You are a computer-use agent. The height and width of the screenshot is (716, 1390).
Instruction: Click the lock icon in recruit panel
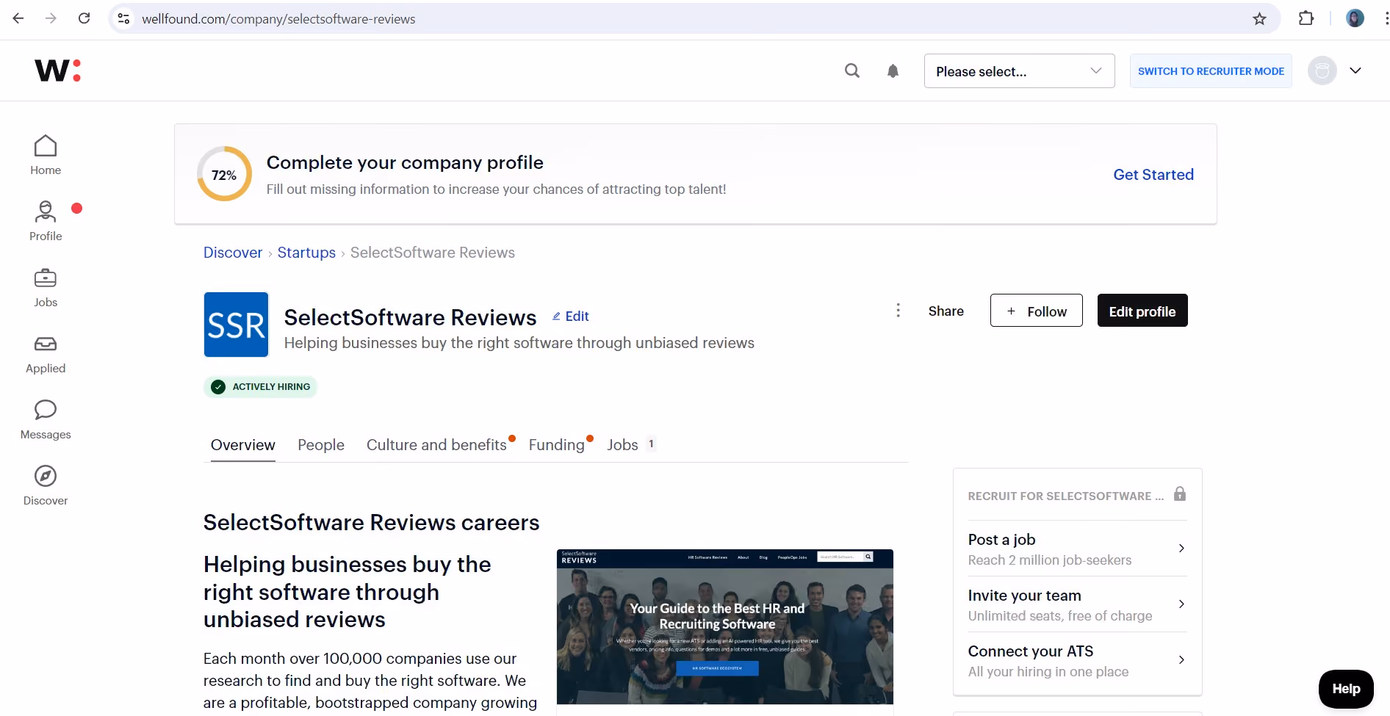(1180, 494)
